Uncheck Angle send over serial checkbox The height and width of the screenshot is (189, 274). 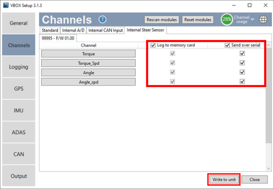pos(242,72)
